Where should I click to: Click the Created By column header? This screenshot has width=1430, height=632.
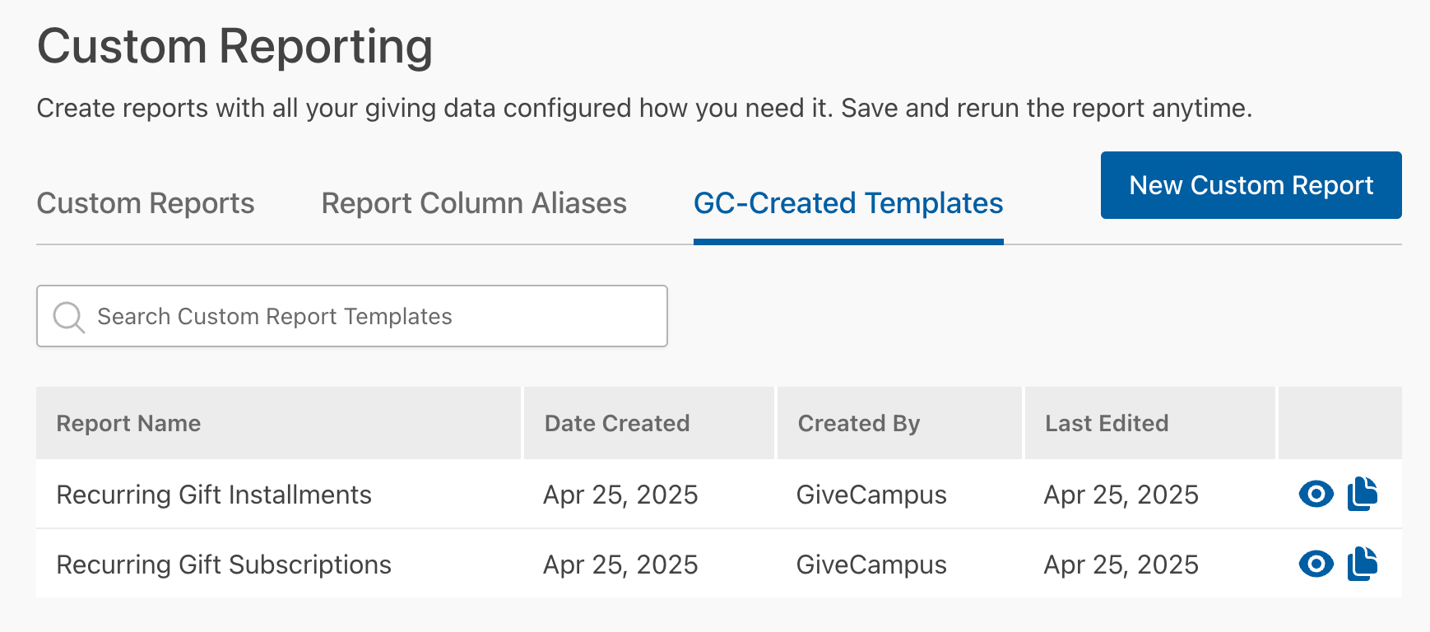pyautogui.click(x=859, y=423)
